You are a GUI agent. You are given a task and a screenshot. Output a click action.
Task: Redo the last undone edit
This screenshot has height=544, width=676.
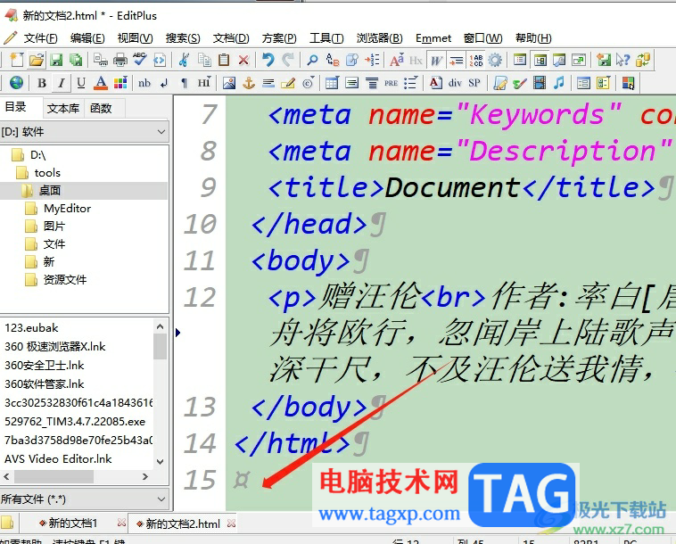point(288,60)
